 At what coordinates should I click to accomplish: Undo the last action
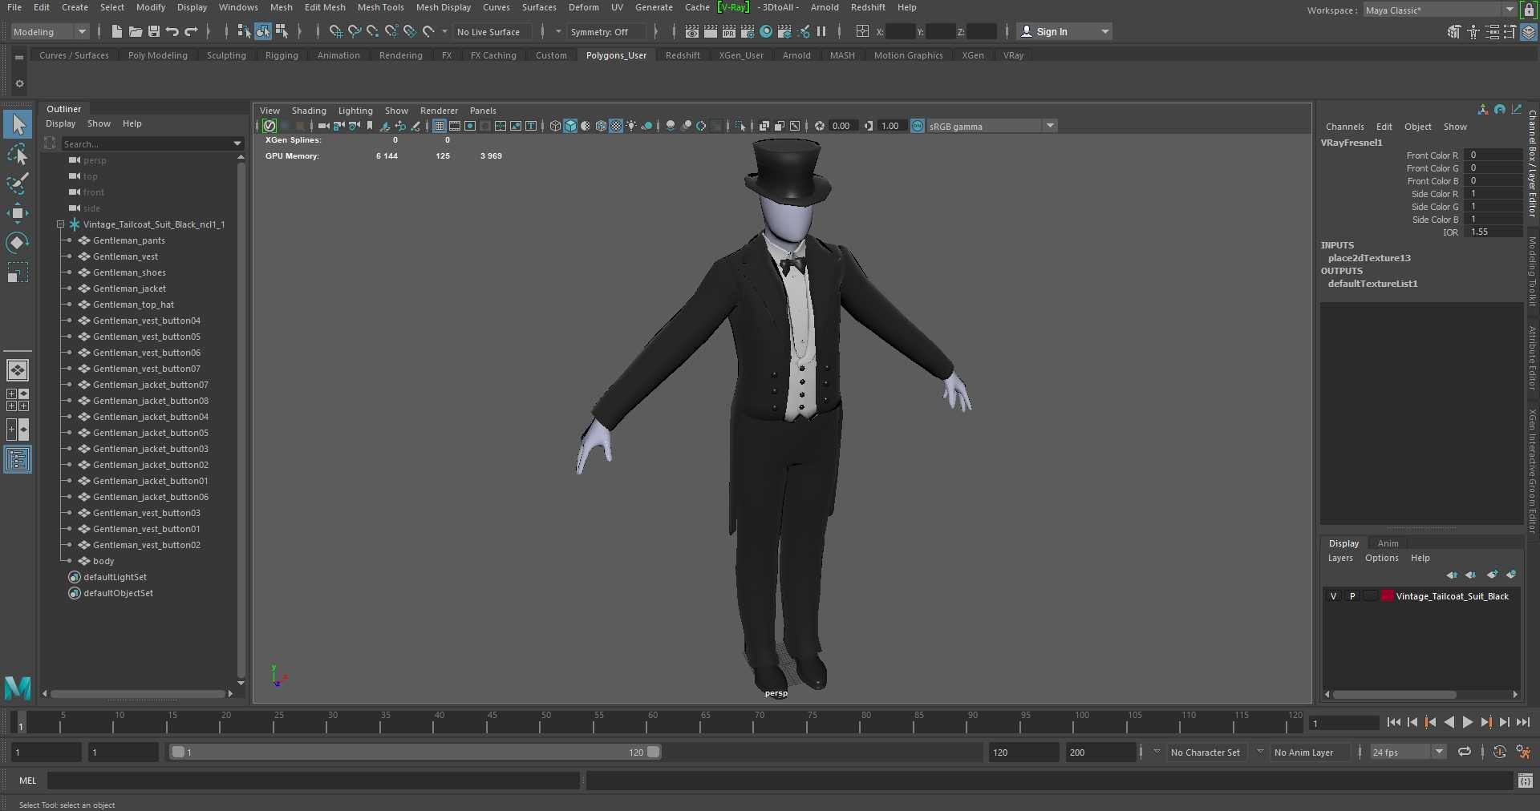click(x=172, y=31)
